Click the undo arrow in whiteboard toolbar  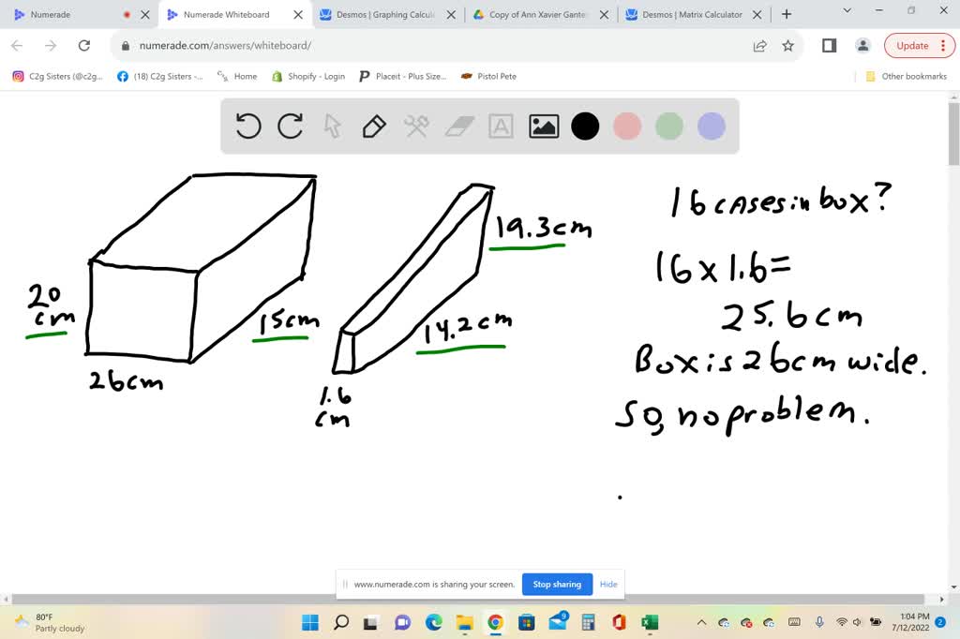(248, 126)
